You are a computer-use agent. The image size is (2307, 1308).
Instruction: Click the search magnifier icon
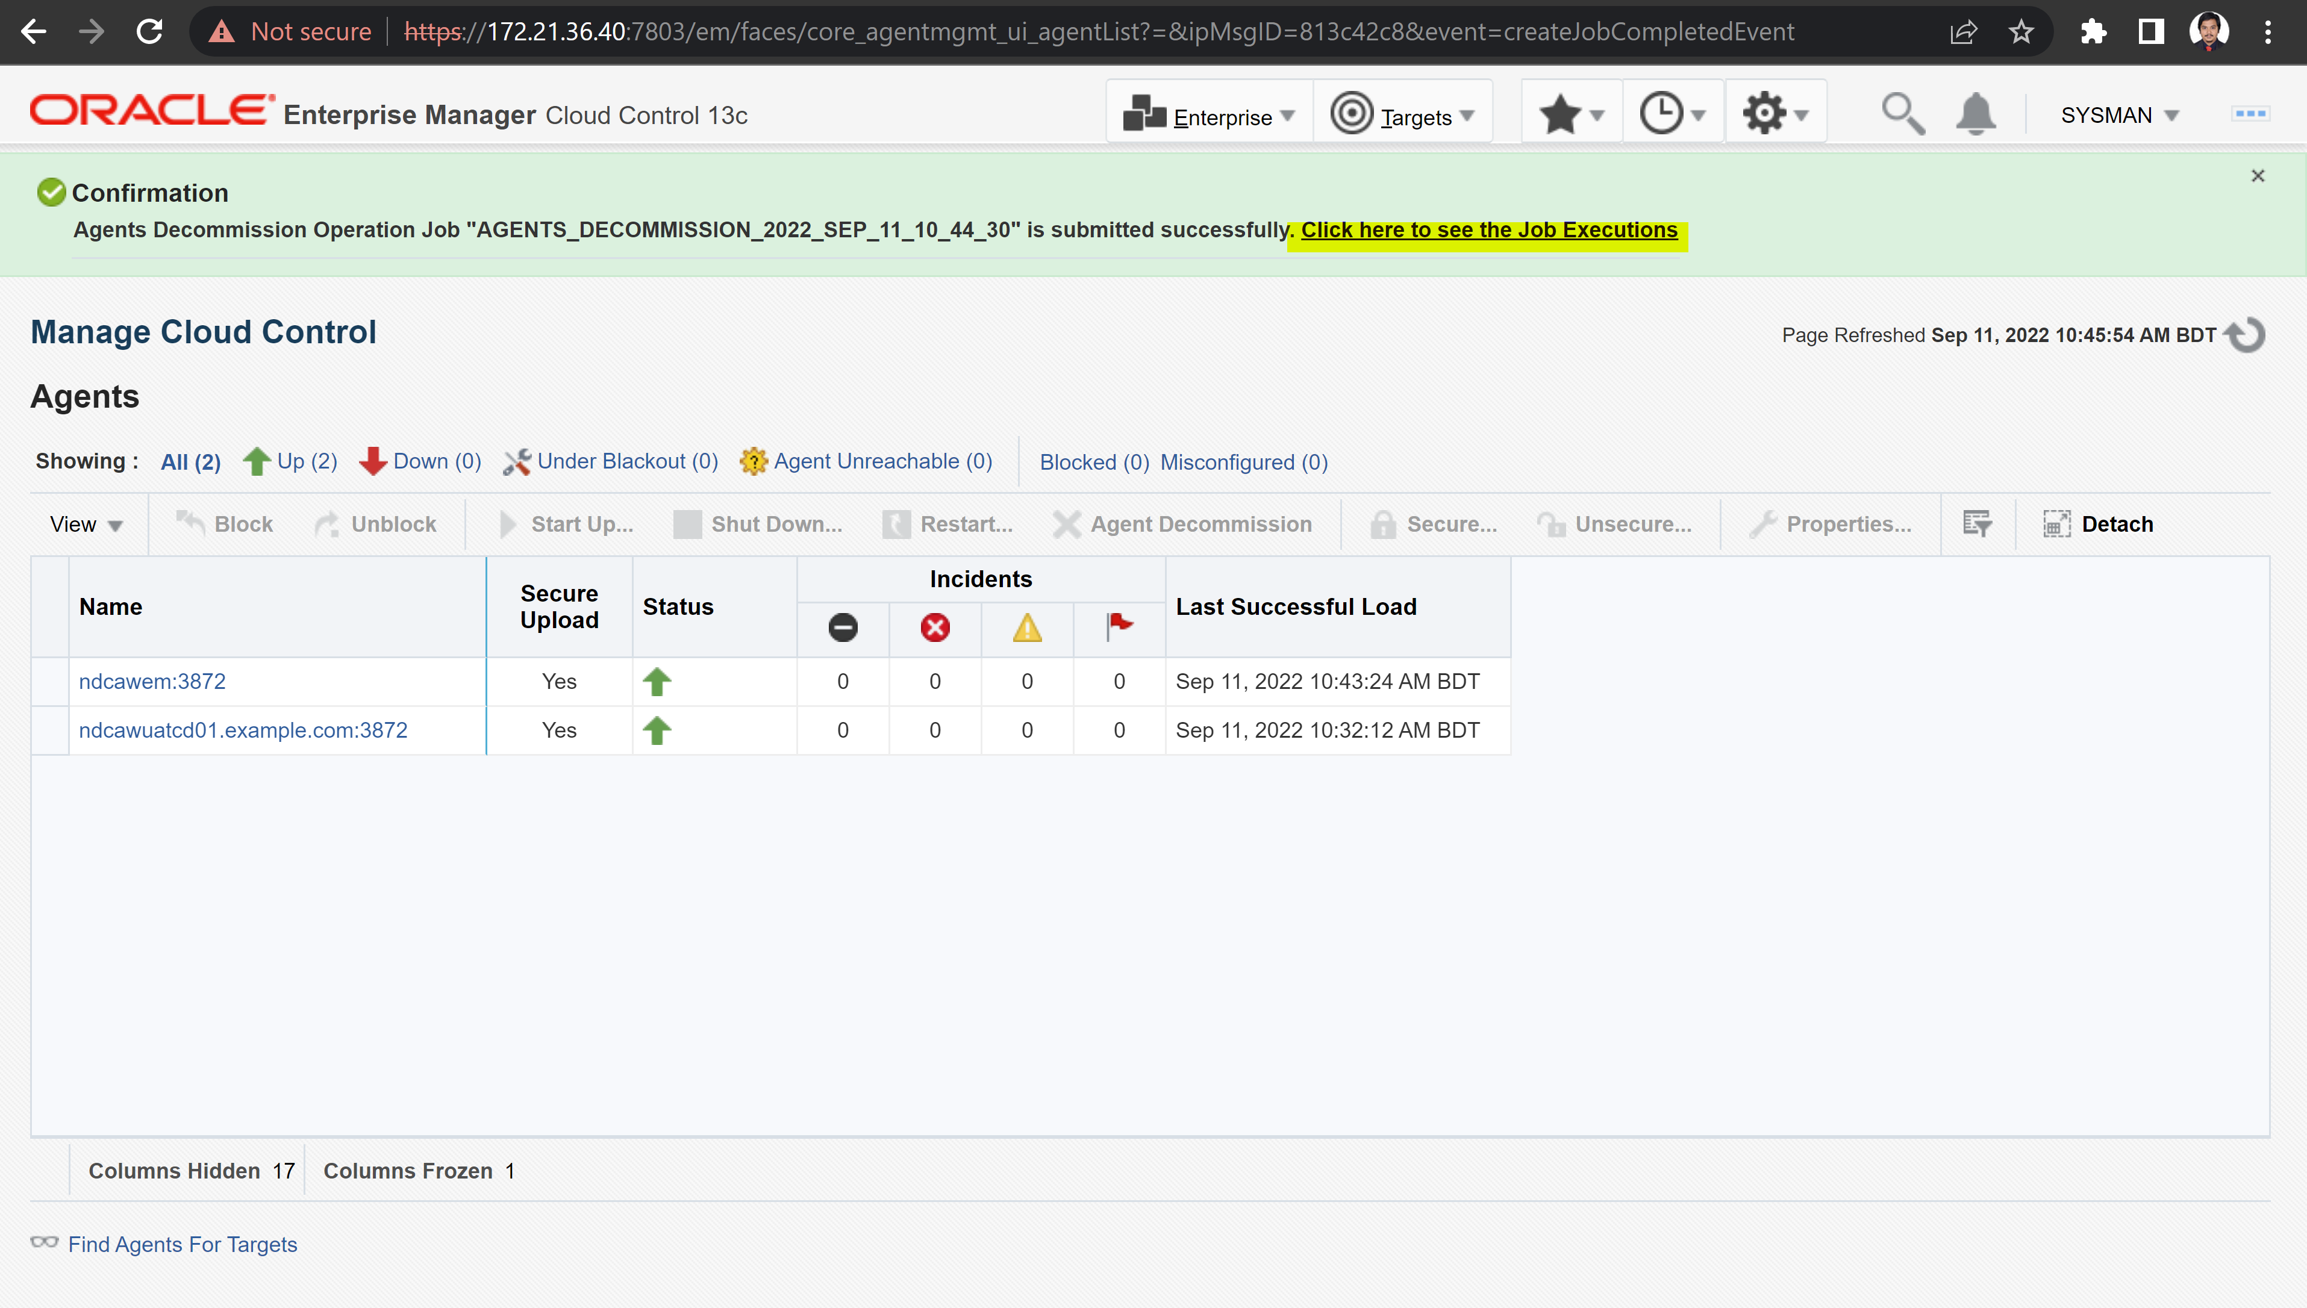(1903, 115)
